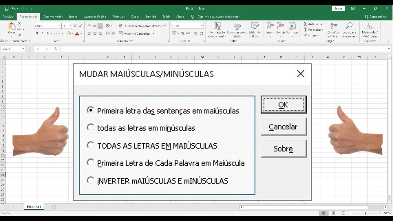The height and width of the screenshot is (221, 393).
Task: Click the Maiúsculas/Minúsculas Aa icon
Action: pos(370,26)
